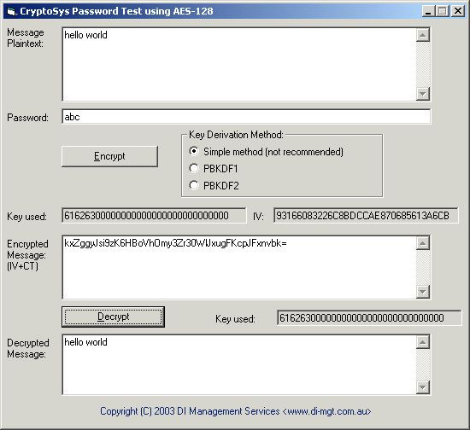Click up arrow of Decrypted Message scrollbar
This screenshot has height=430, width=470.
point(423,342)
